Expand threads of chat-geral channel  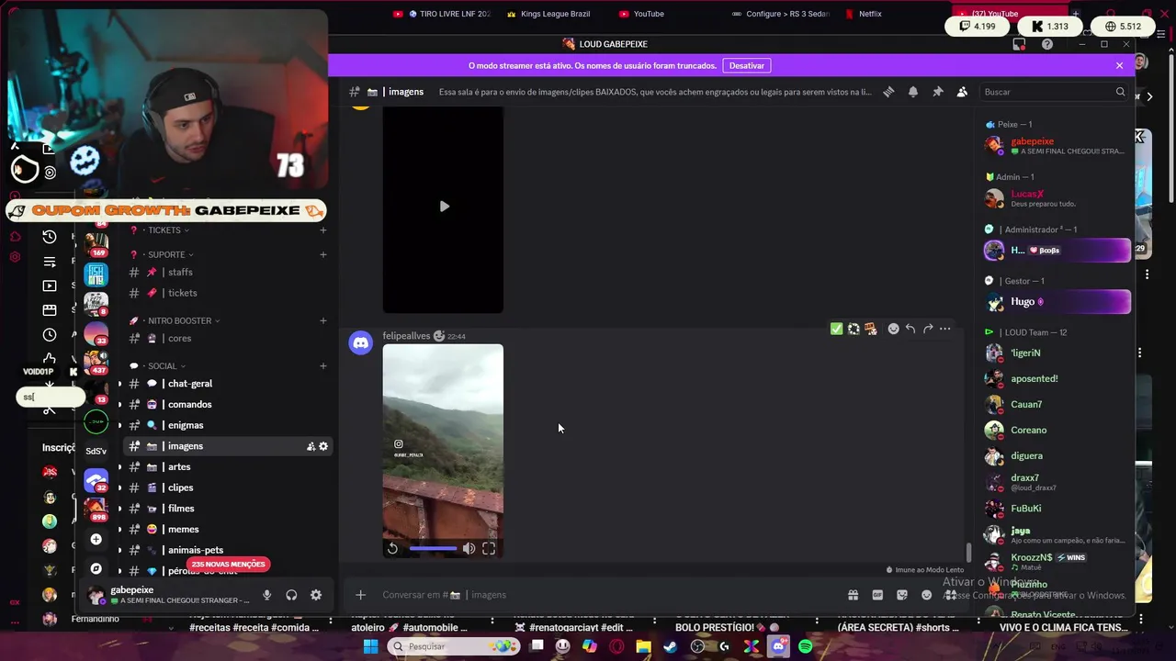pyautogui.click(x=119, y=384)
